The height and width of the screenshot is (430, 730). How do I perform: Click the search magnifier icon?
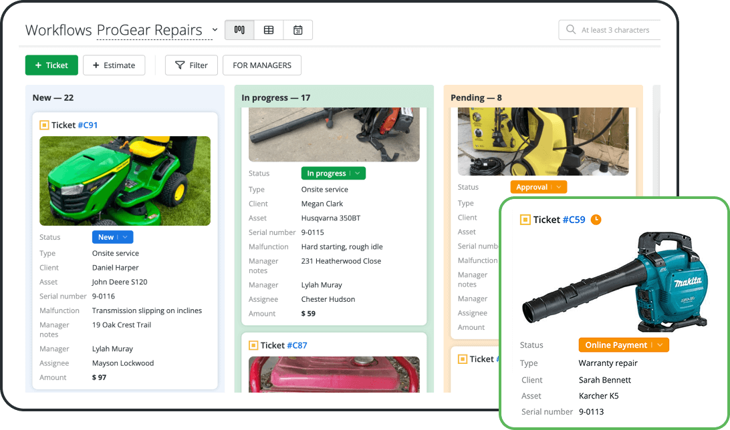(570, 29)
